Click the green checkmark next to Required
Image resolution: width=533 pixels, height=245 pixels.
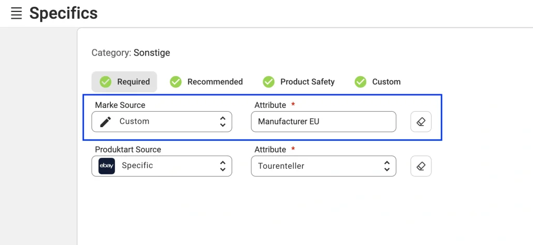coord(105,81)
